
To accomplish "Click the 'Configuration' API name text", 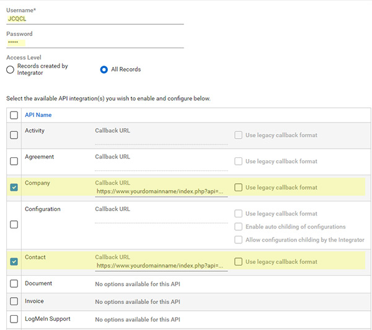I will (x=43, y=209).
